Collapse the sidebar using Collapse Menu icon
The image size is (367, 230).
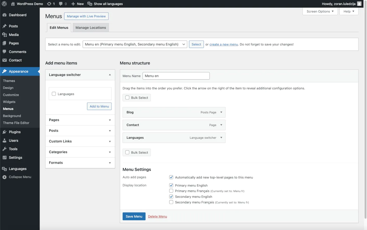tap(4, 177)
